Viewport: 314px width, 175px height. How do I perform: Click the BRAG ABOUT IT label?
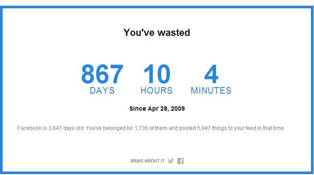click(147, 161)
